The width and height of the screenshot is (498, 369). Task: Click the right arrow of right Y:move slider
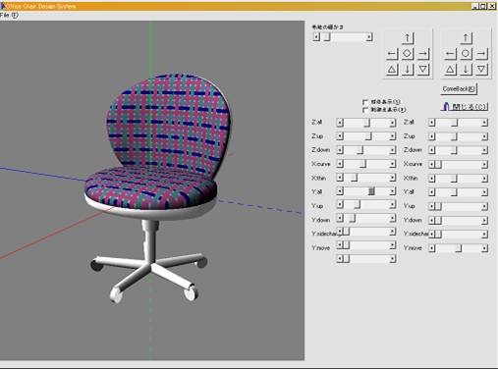pos(484,248)
